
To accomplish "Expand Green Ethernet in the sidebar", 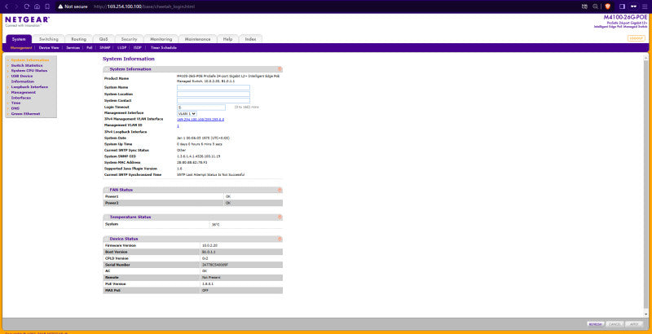I will point(25,113).
